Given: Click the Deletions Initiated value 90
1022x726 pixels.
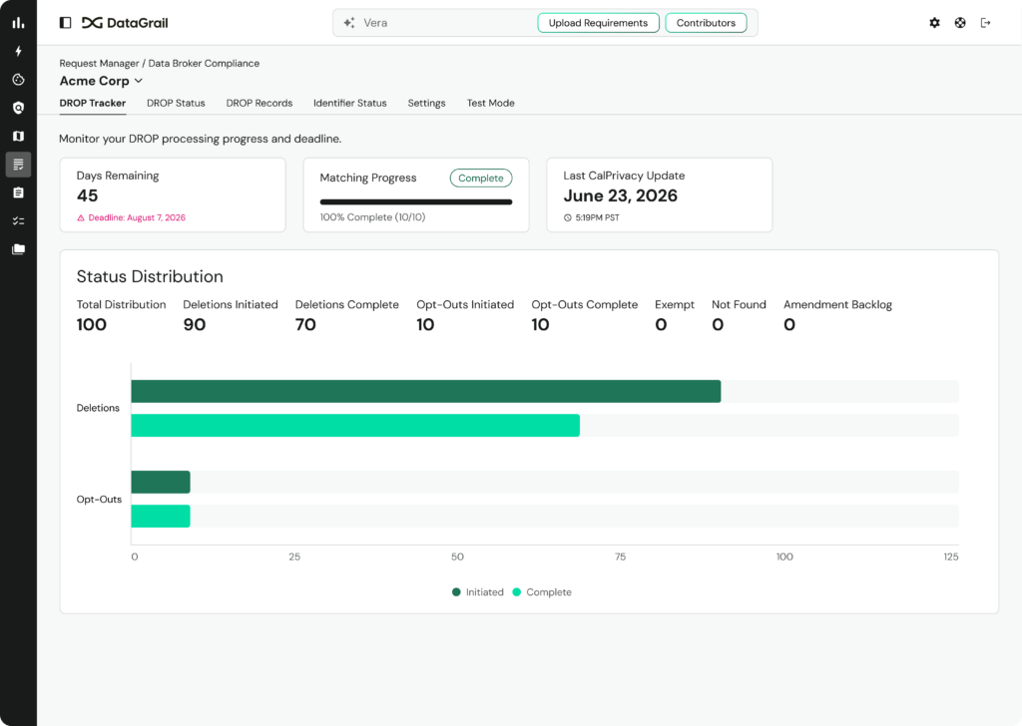Looking at the screenshot, I should point(195,324).
